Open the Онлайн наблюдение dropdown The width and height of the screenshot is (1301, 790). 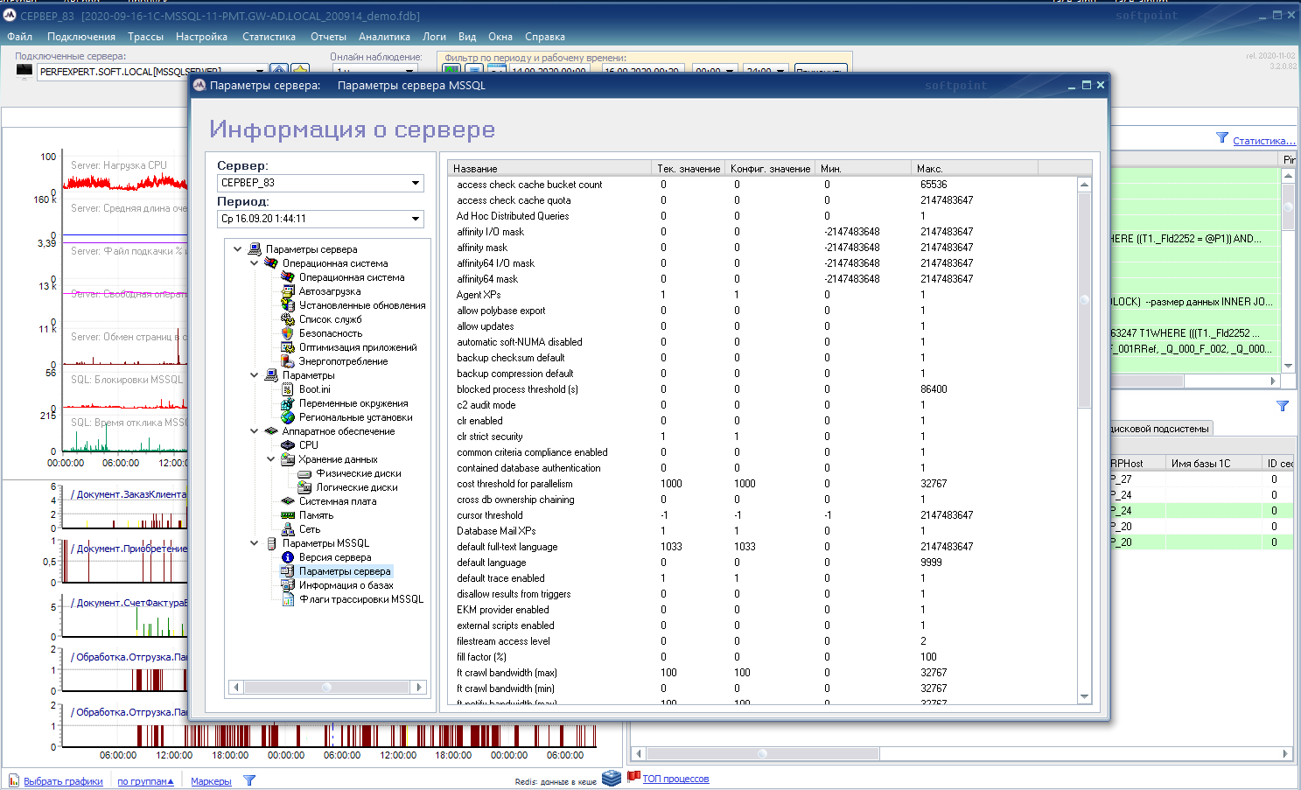377,71
